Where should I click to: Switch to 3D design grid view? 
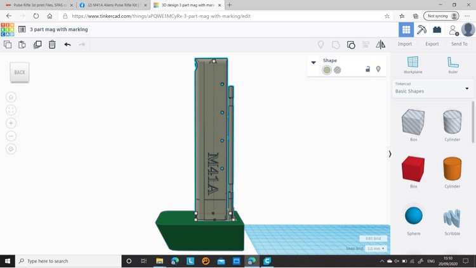[x=406, y=30]
